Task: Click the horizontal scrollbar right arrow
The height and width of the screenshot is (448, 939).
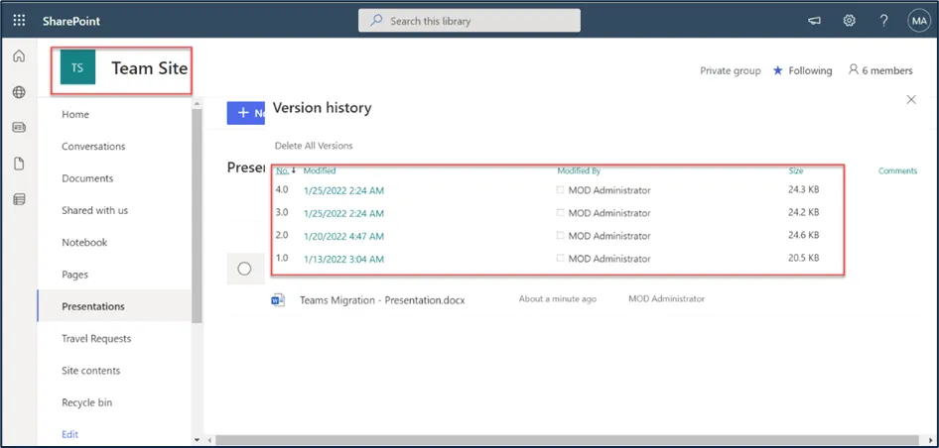Action: (930, 439)
